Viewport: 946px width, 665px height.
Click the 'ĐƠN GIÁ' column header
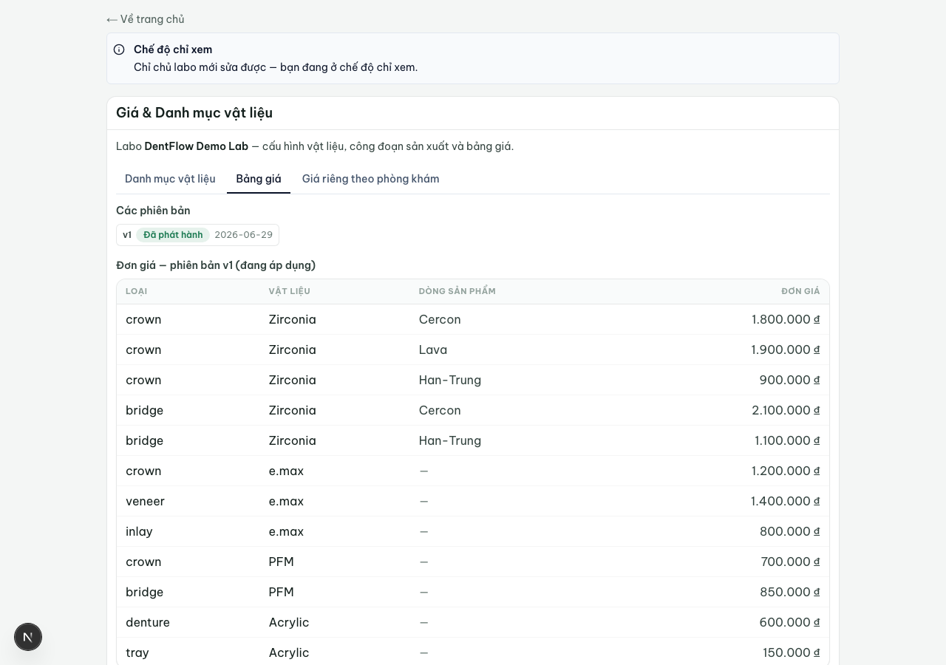[x=800, y=291]
